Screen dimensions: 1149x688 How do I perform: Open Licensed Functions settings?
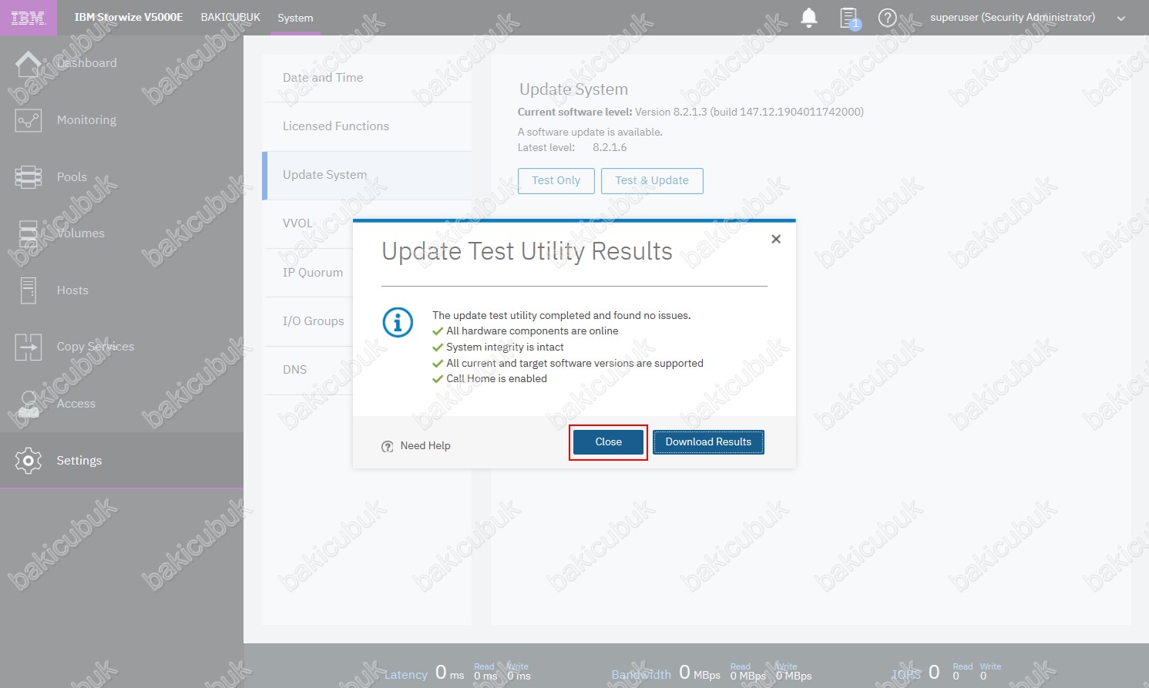(367, 126)
